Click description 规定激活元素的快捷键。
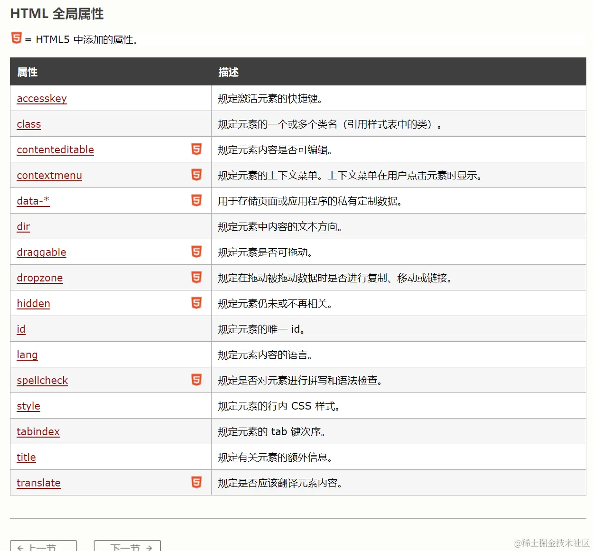This screenshot has height=551, width=593. click(270, 99)
